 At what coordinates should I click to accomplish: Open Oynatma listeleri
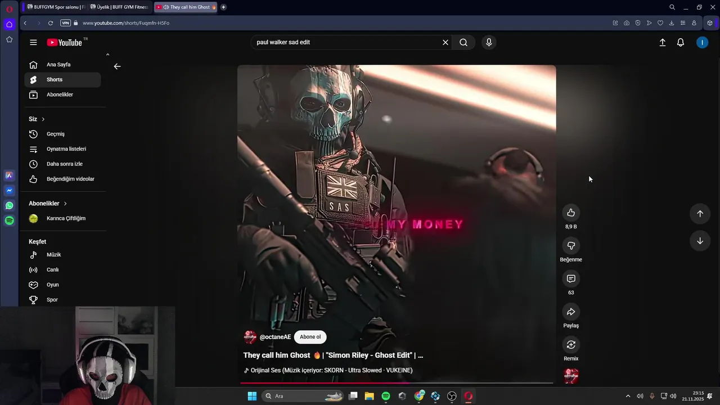pos(62,149)
